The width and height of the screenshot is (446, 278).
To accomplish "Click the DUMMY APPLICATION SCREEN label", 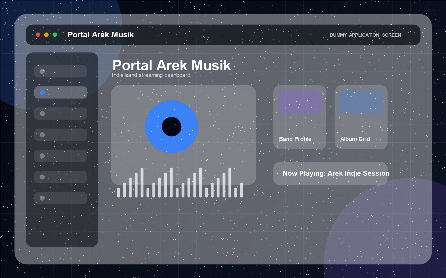I will point(365,35).
